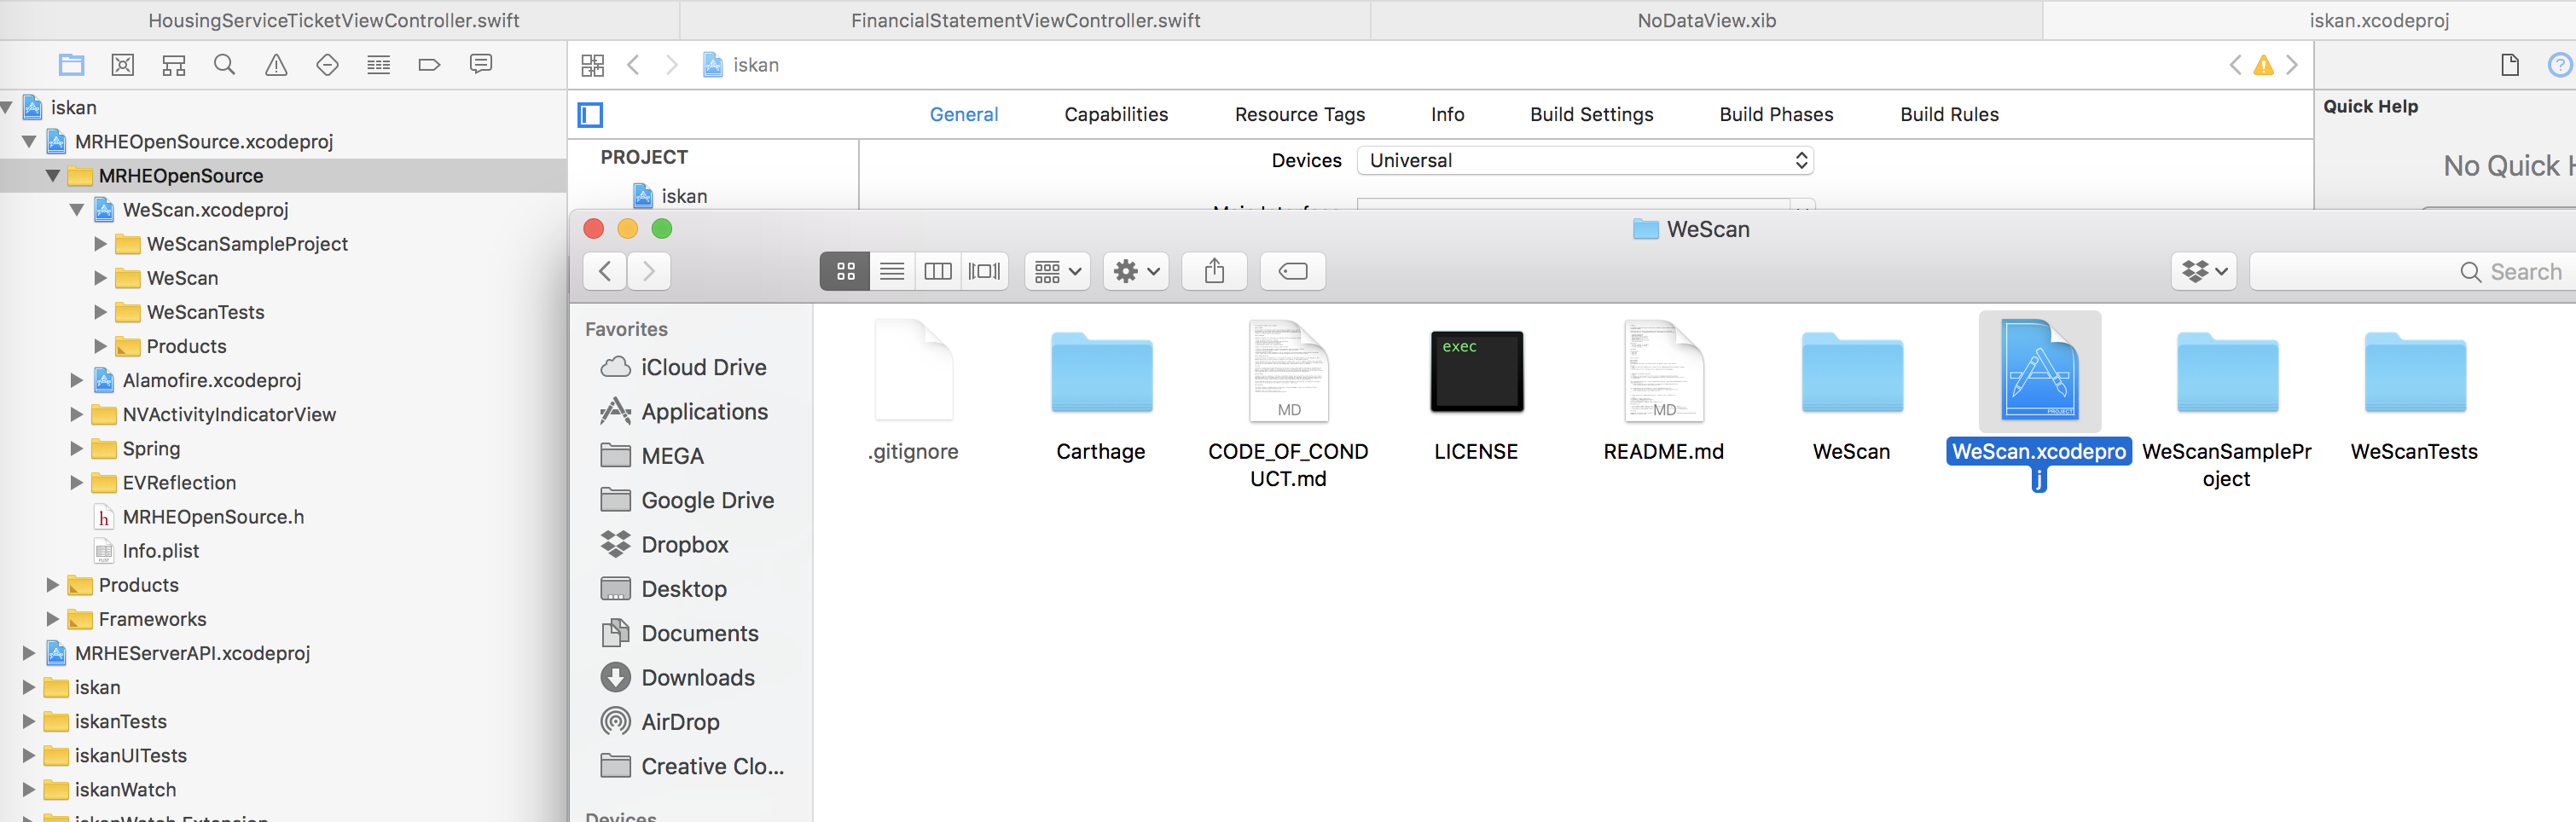Open the Devices Universal dropdown
This screenshot has height=822, width=2576.
click(1585, 161)
